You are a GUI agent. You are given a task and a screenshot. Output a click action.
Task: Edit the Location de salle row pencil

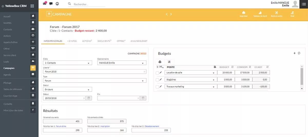[161, 73]
